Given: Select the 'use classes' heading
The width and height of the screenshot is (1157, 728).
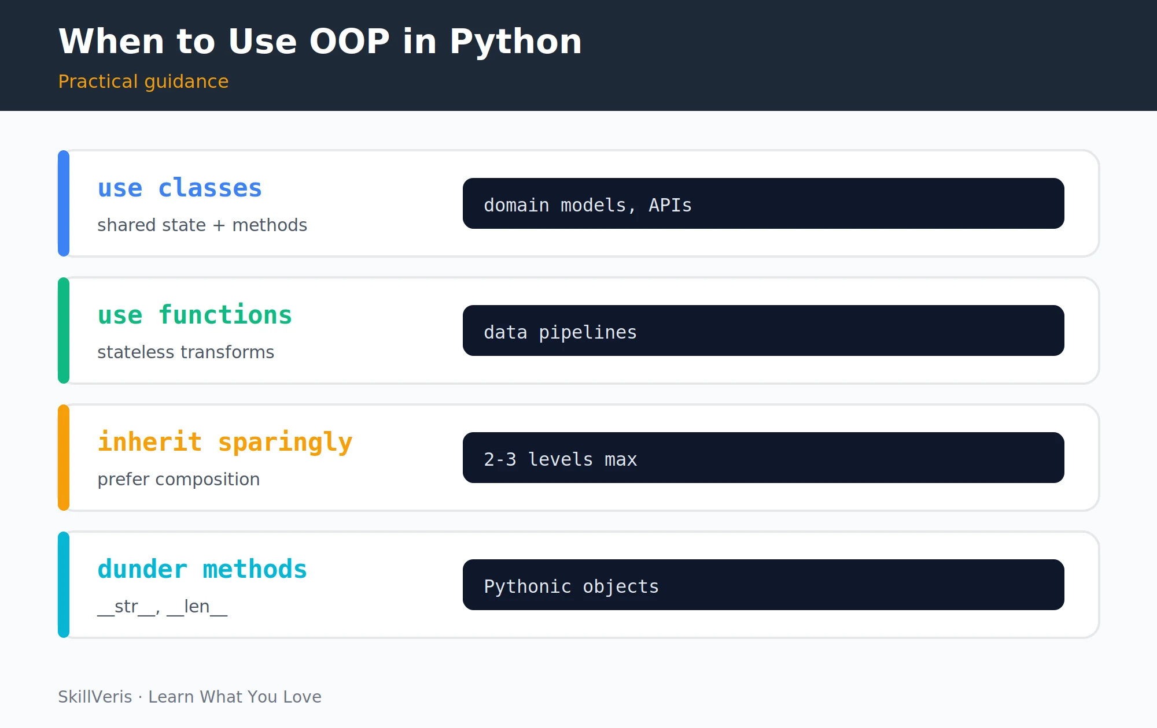Looking at the screenshot, I should 180,188.
